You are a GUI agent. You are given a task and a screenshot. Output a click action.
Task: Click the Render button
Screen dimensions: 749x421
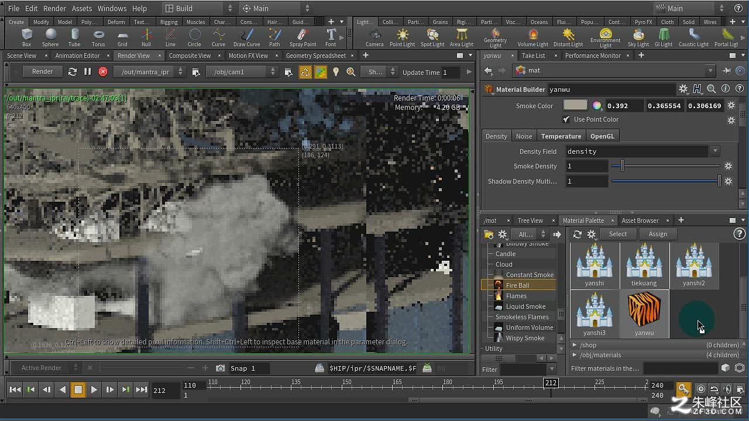click(x=42, y=71)
